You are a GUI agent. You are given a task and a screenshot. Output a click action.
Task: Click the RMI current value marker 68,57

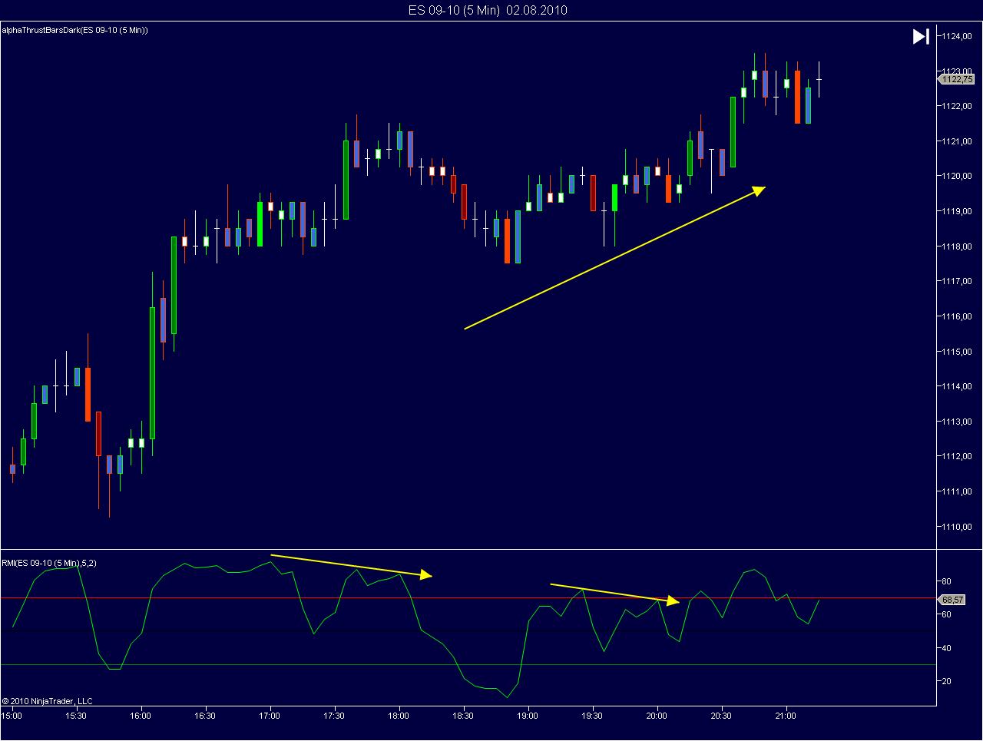pos(952,600)
